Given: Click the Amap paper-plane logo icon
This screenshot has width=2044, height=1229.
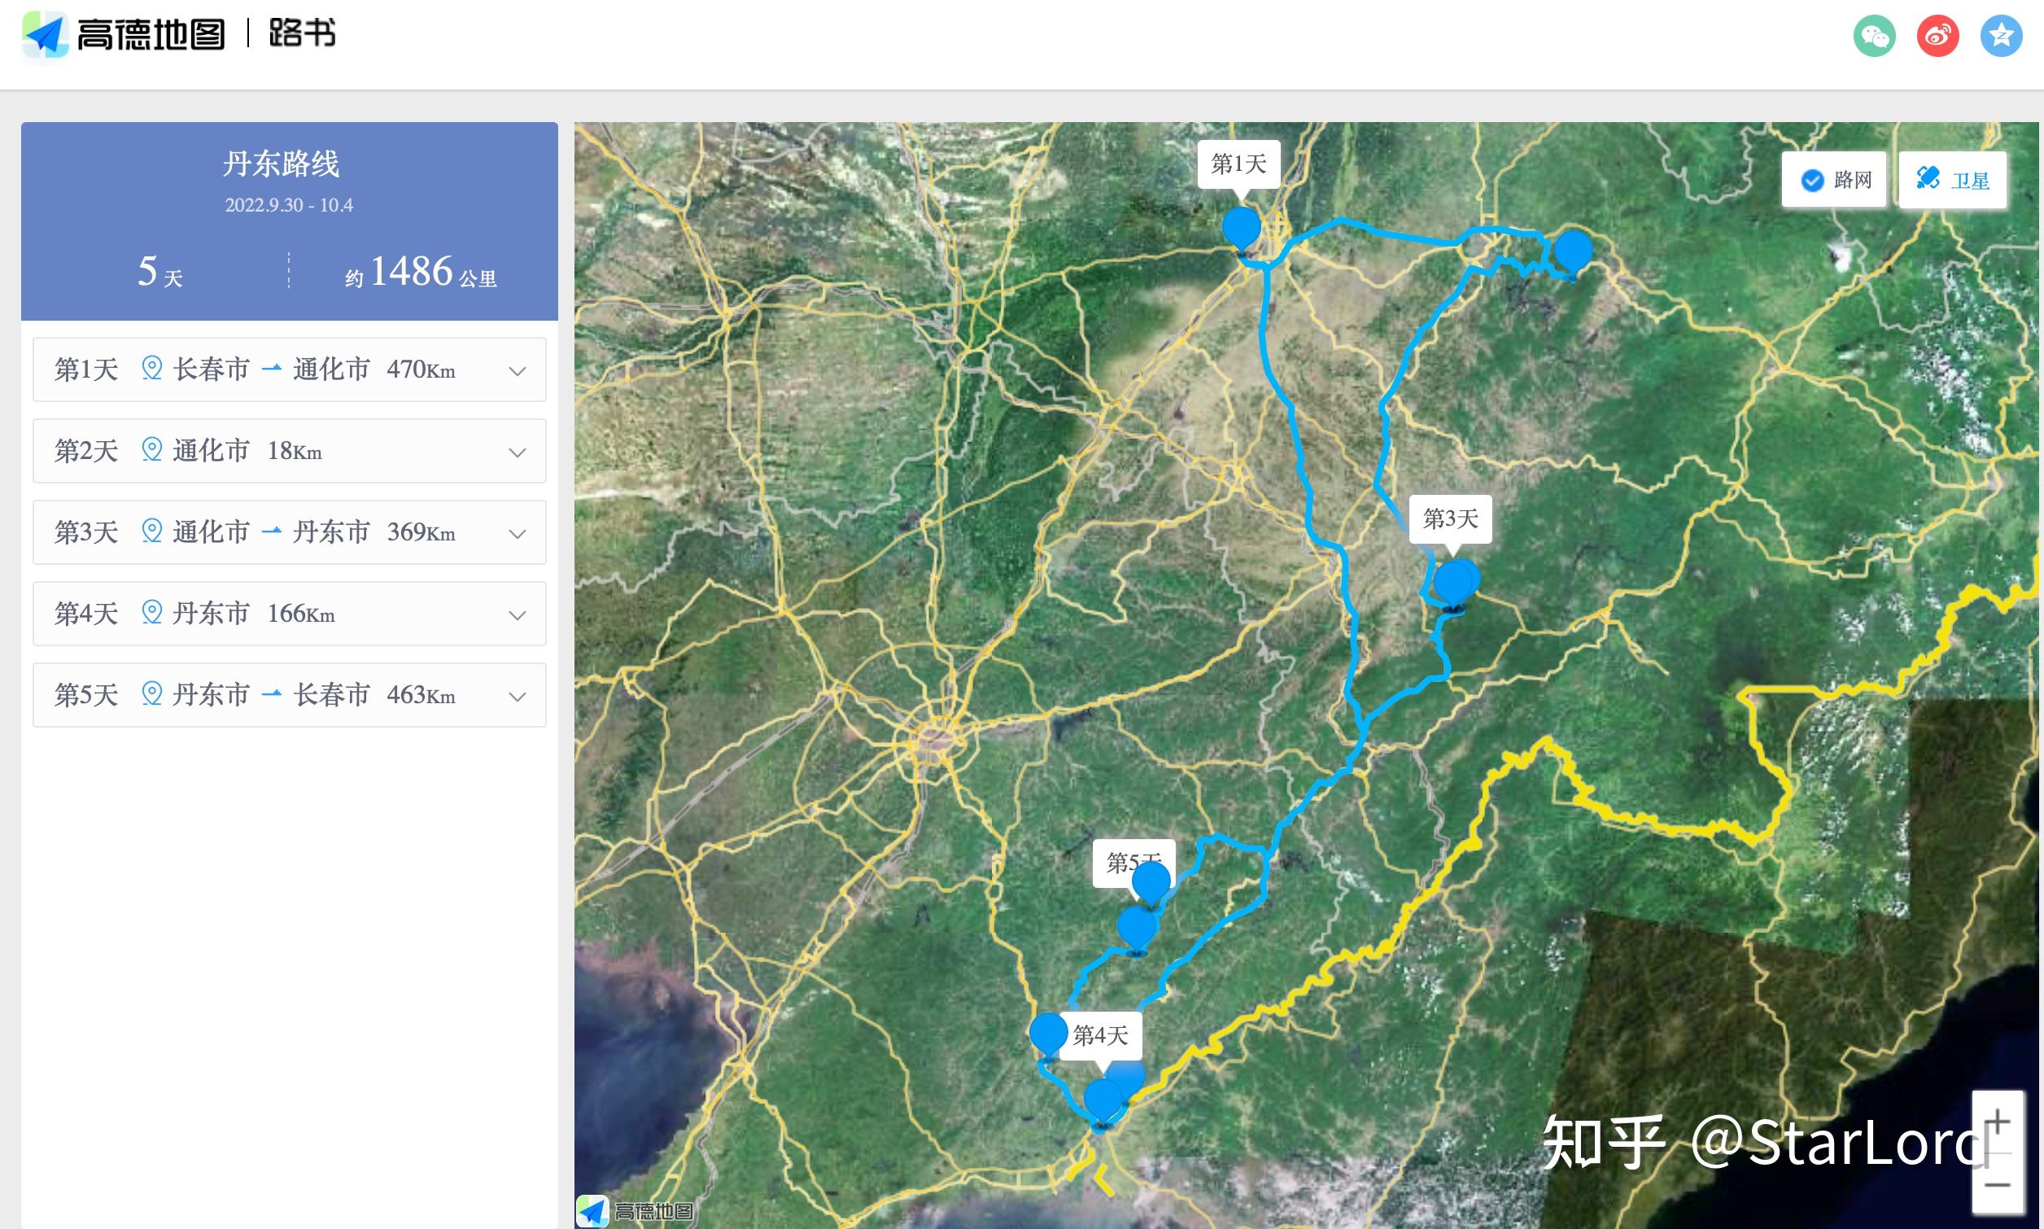Looking at the screenshot, I should [x=45, y=34].
